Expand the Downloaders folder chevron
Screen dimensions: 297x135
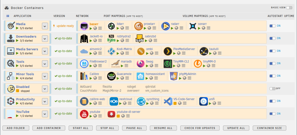[45, 38]
